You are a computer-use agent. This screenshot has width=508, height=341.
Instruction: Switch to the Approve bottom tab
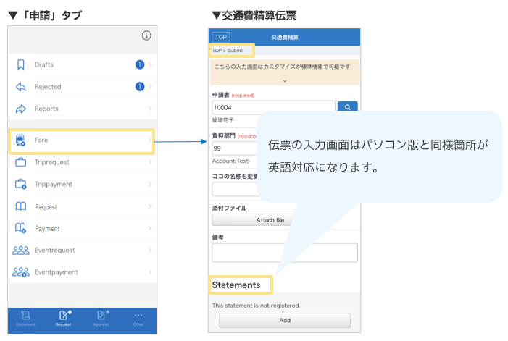(101, 319)
